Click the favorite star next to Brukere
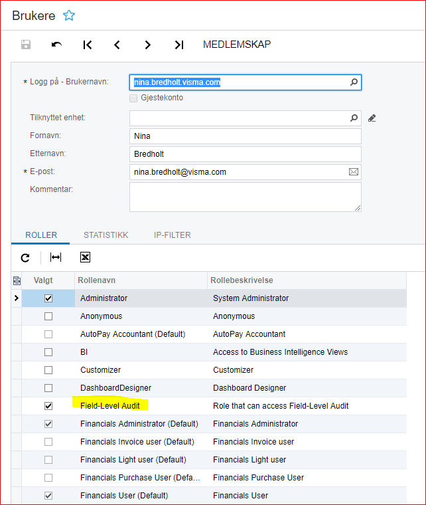This screenshot has width=426, height=505. [x=68, y=15]
